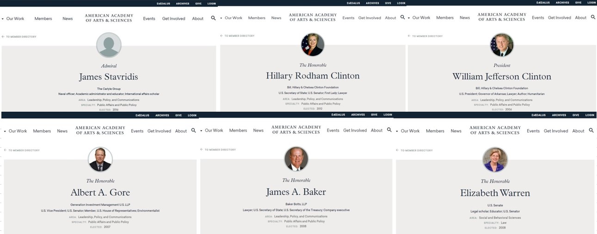The height and width of the screenshot is (234, 597).
Task: Open About on James A. Baker page
Action: coord(377,131)
